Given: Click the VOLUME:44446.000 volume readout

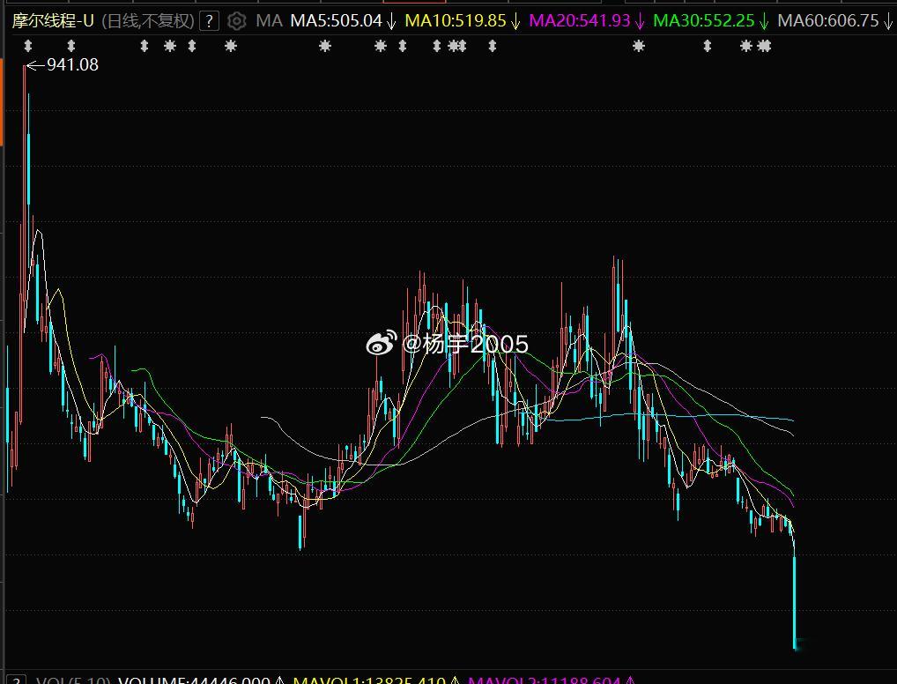Looking at the screenshot, I should (193, 680).
